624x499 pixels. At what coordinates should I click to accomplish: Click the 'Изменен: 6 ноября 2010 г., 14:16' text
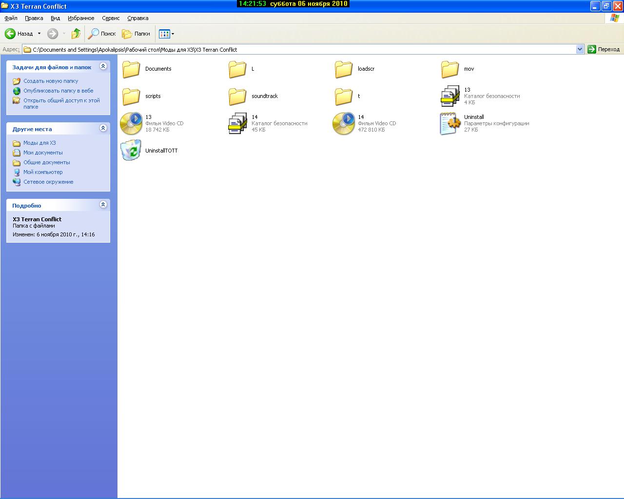54,234
